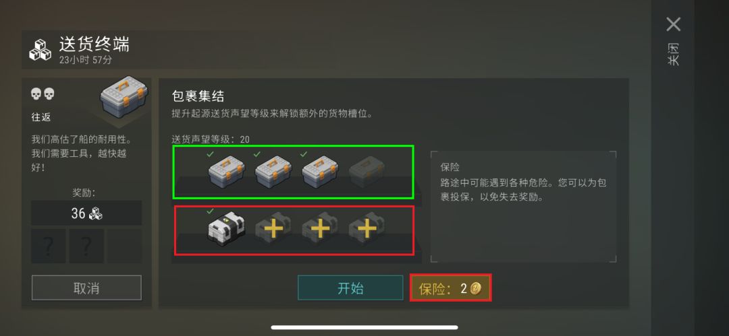Image resolution: width=729 pixels, height=336 pixels.
Task: Tap the 36 reputation reward box
Action: pos(86,213)
